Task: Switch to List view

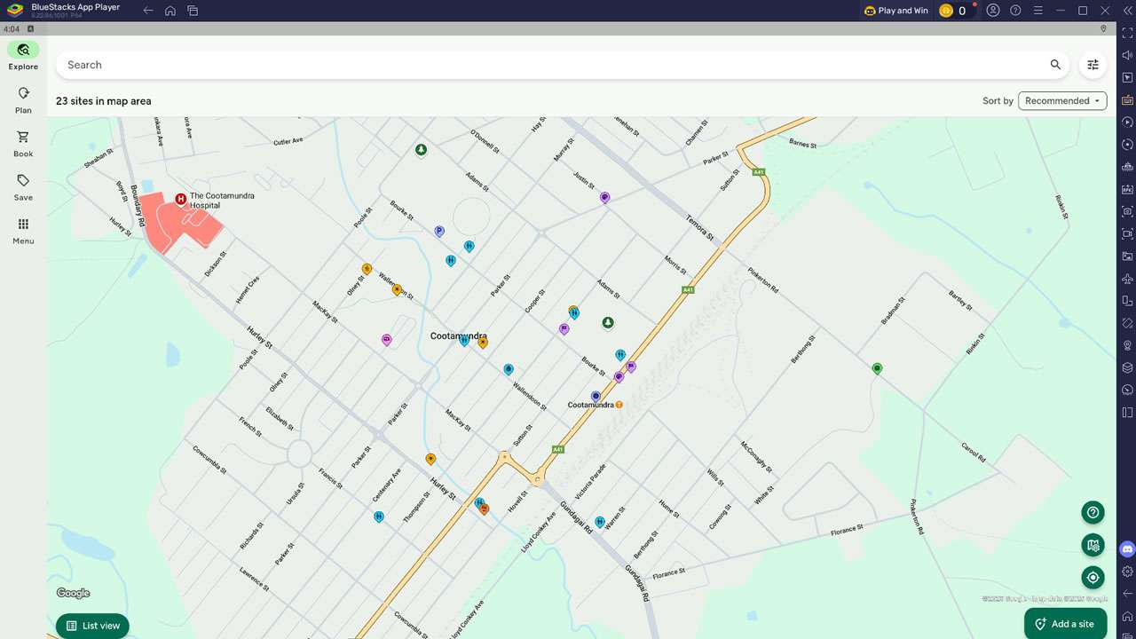Action: (x=93, y=626)
